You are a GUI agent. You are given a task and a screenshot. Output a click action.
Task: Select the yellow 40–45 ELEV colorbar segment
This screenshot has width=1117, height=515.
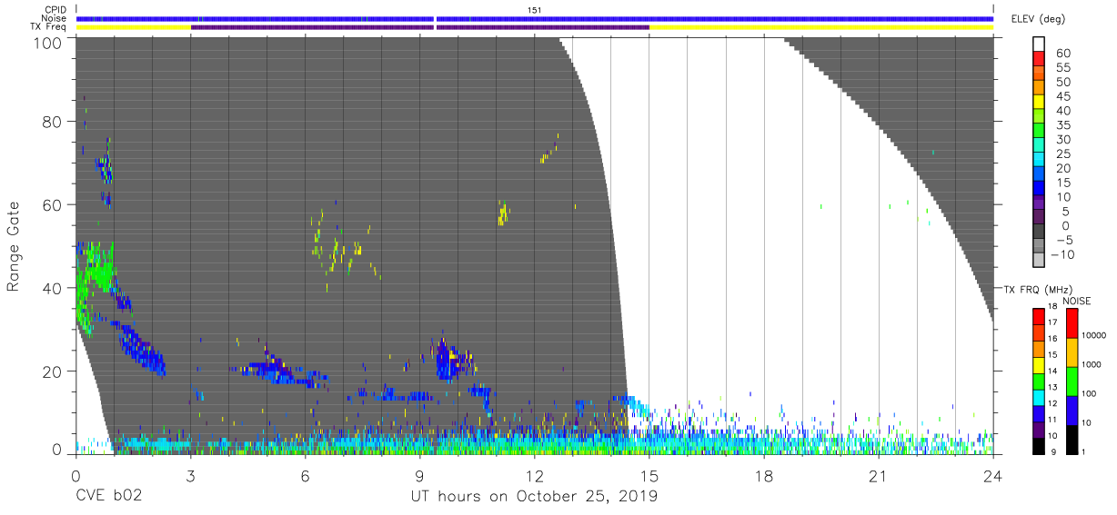tap(1038, 104)
